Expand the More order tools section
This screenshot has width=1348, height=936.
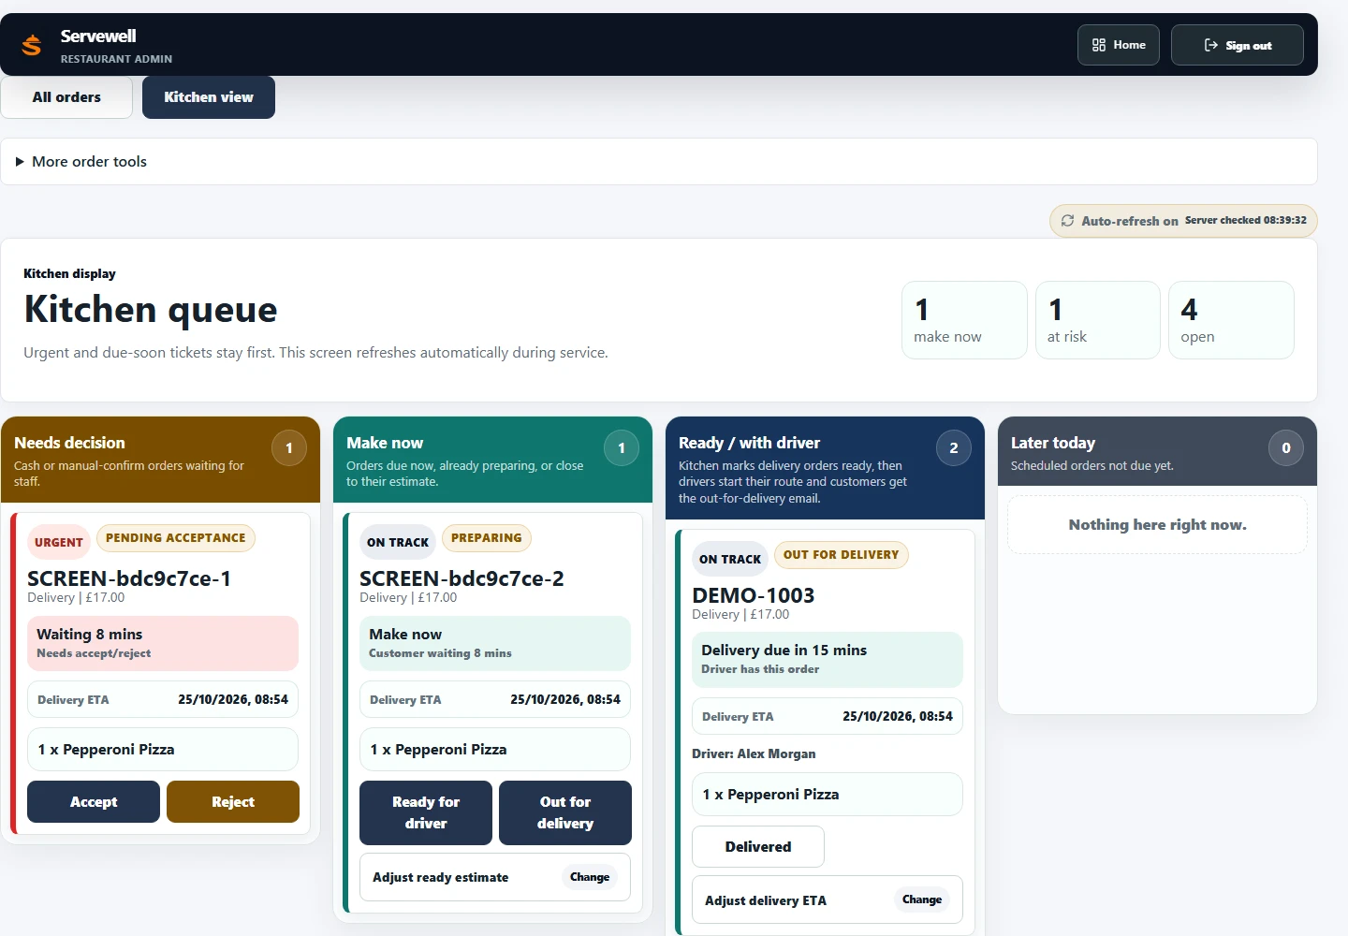click(x=659, y=162)
